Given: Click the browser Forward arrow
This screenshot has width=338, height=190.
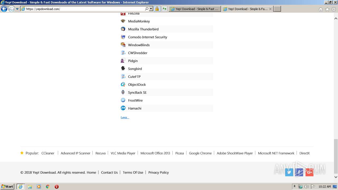Looking at the screenshot, I should (x=11, y=9).
